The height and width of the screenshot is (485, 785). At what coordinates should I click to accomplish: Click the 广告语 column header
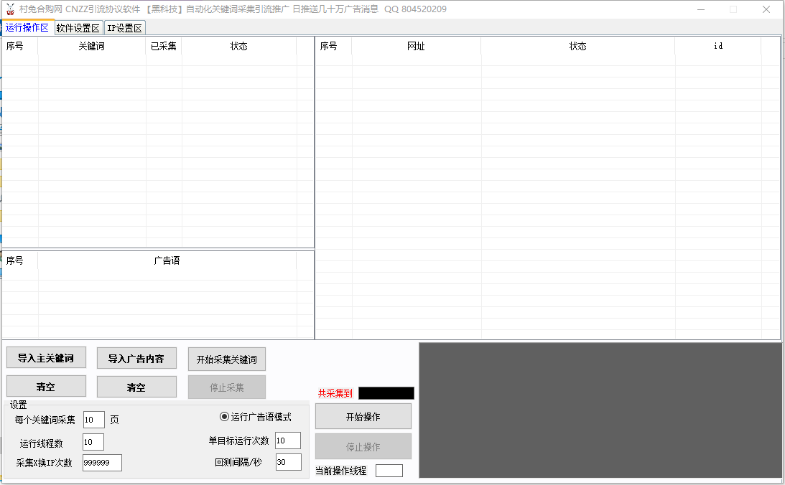pos(167,260)
